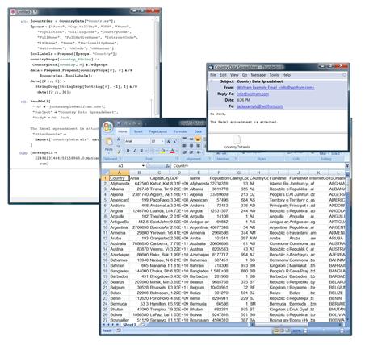Click the Center text alignment icon
Image resolution: width=365 pixels, height=345 pixels.
[191, 145]
